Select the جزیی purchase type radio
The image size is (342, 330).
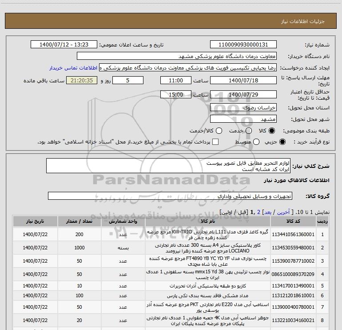pyautogui.click(x=282, y=142)
